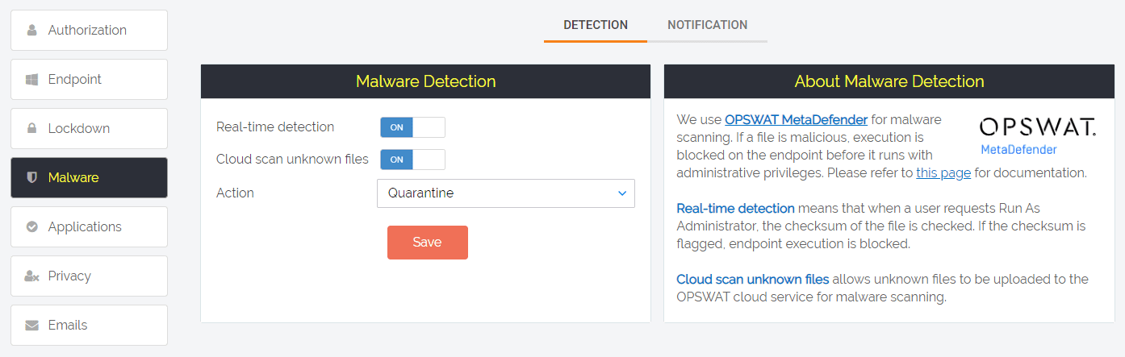Click the OPSWAT MetaDefender logo

pyautogui.click(x=1037, y=135)
